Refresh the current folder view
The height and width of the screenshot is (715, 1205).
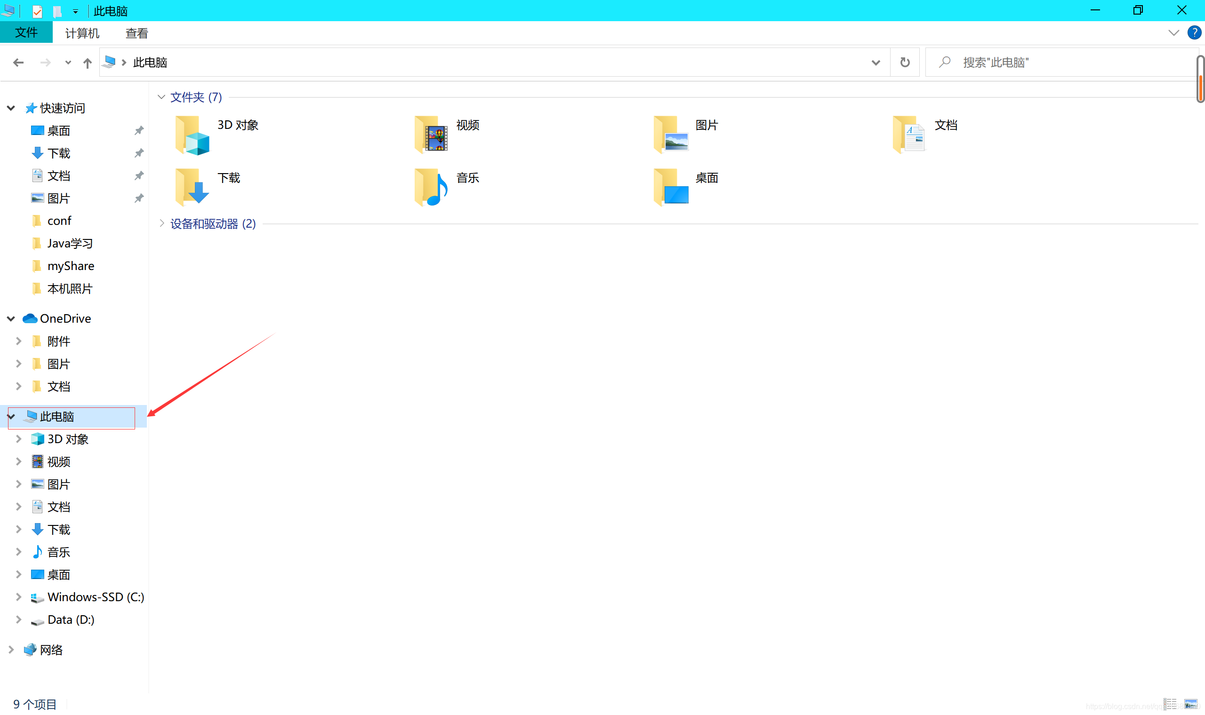[x=904, y=63]
